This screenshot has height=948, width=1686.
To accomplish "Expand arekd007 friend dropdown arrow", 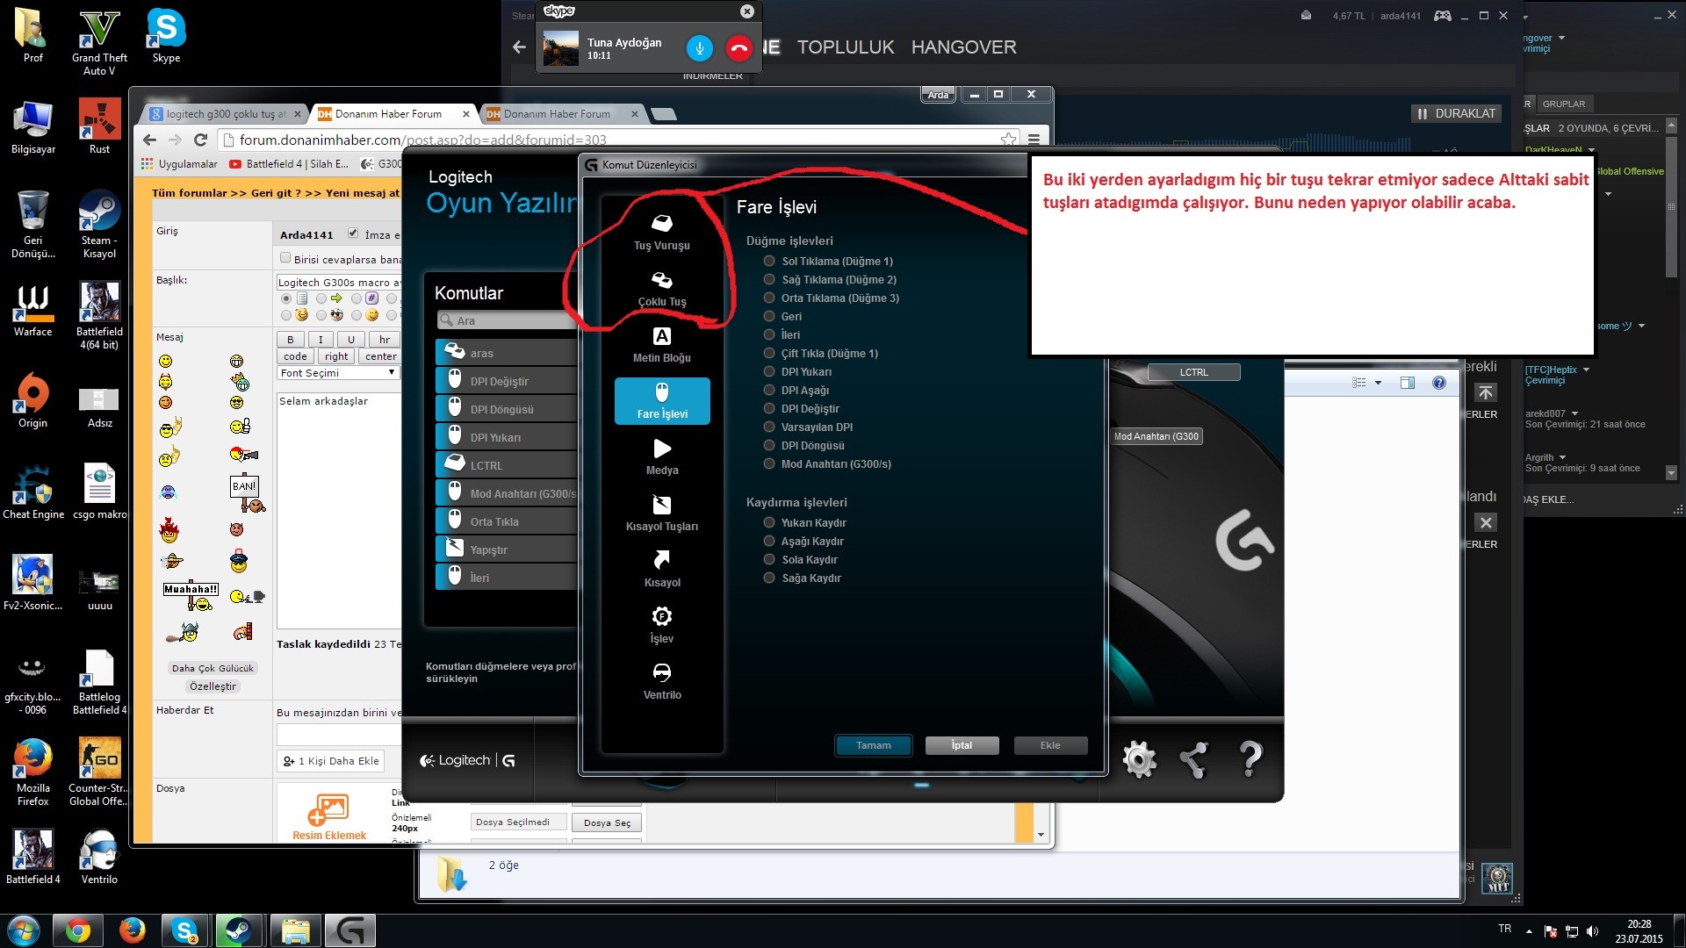I will (x=1574, y=413).
